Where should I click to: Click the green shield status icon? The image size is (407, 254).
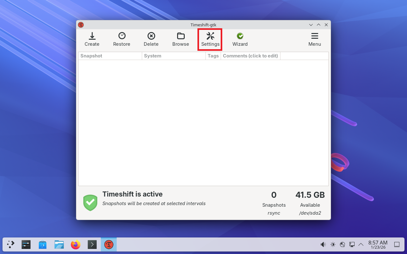90,203
